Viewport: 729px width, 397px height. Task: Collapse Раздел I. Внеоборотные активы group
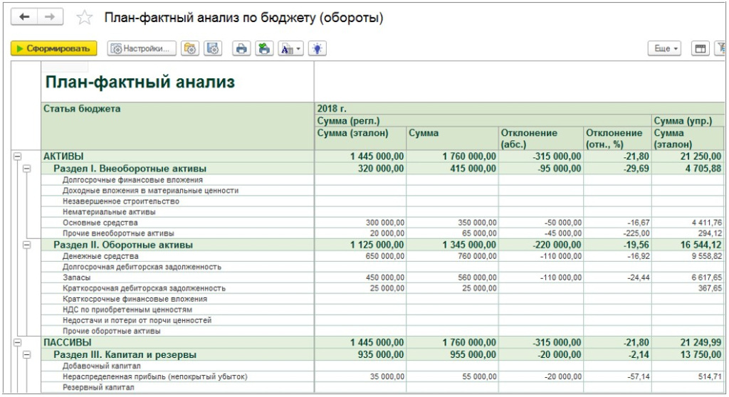(27, 169)
